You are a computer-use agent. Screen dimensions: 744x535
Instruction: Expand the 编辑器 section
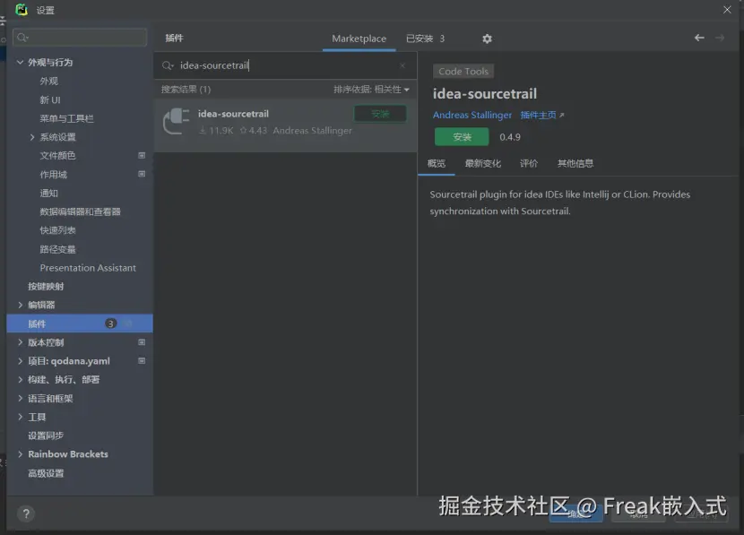coord(20,305)
